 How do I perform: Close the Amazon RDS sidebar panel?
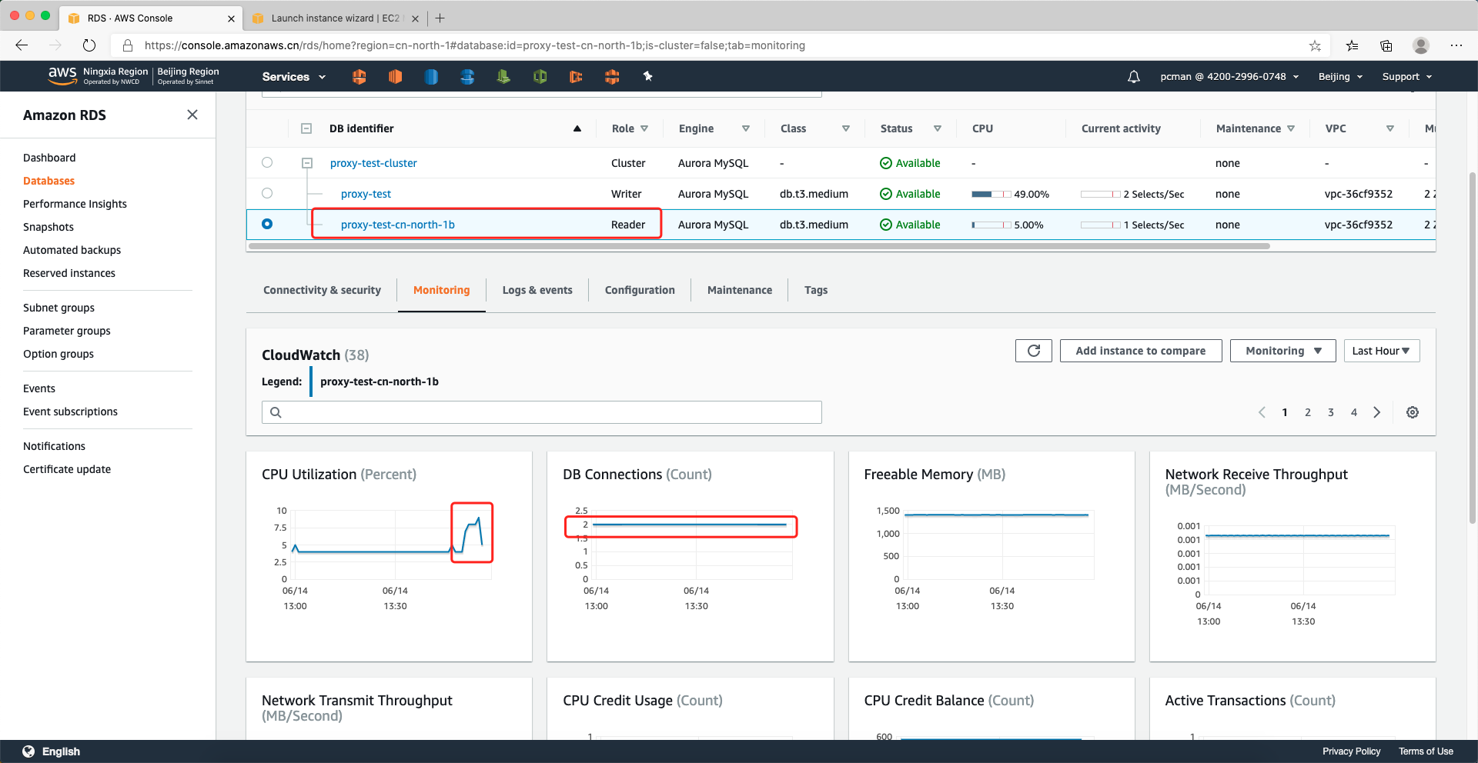pyautogui.click(x=192, y=115)
